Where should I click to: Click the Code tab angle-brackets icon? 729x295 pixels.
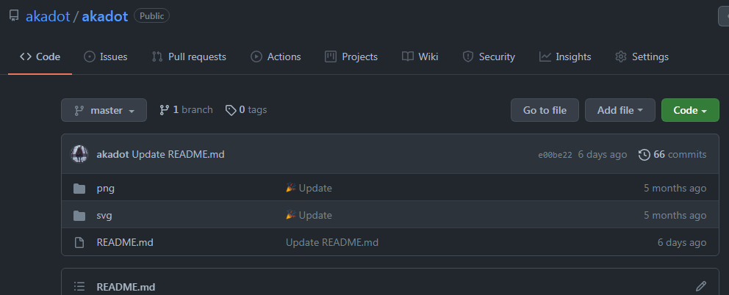point(26,57)
